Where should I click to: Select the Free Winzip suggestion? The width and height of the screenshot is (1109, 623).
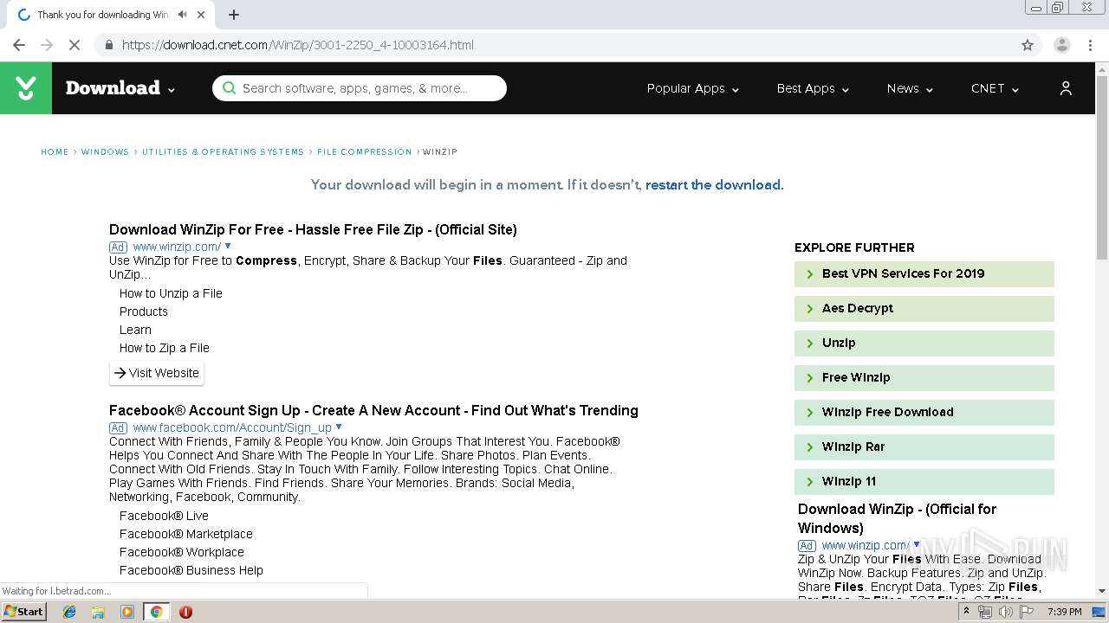click(x=924, y=377)
